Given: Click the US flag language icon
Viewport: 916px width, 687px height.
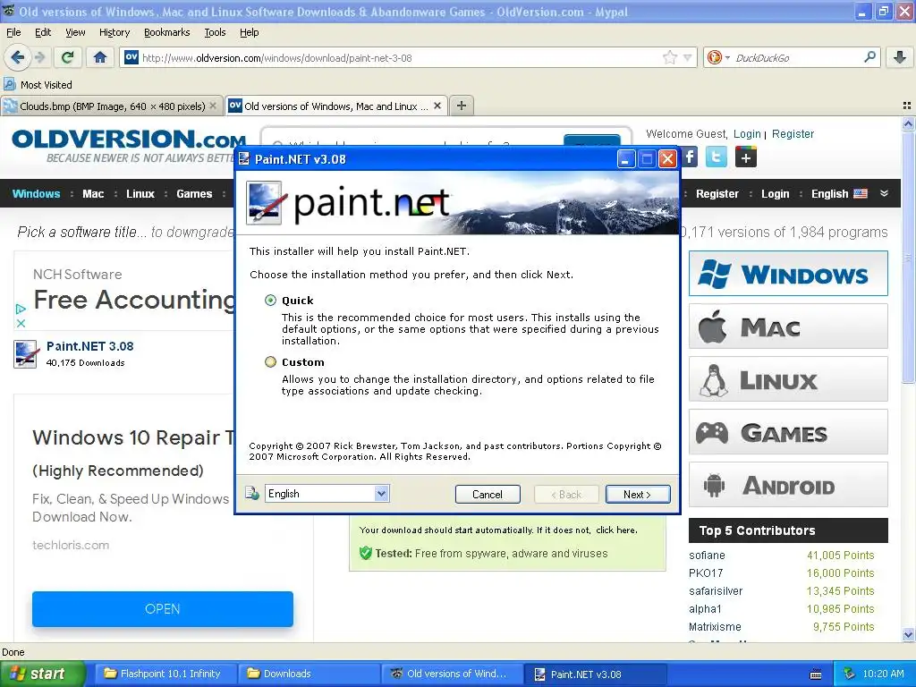Looking at the screenshot, I should [x=861, y=194].
